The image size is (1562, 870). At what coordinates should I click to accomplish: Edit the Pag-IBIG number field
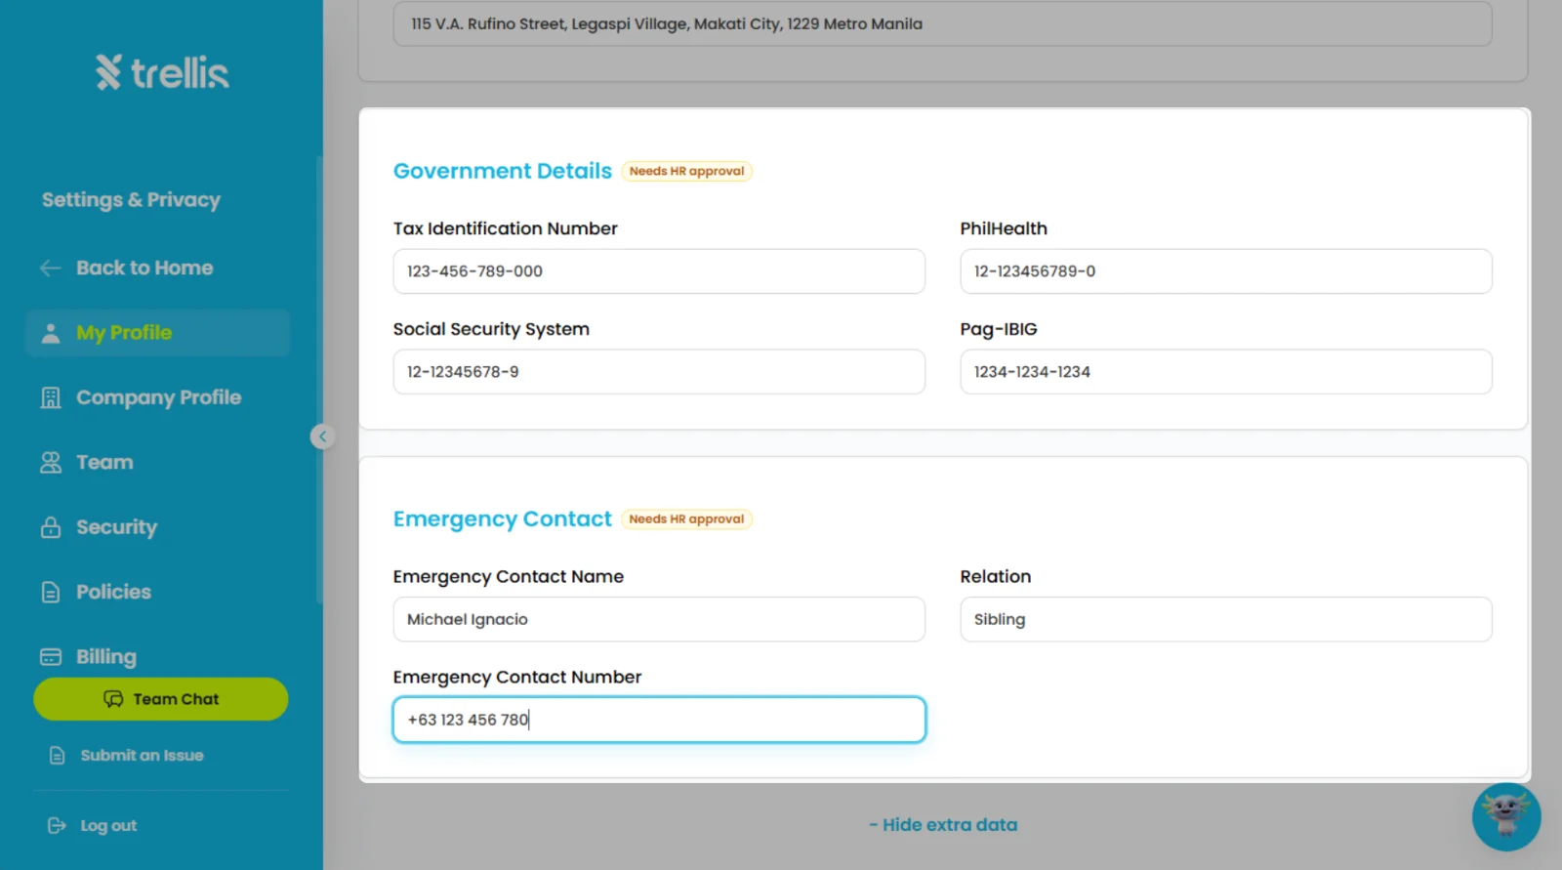[x=1226, y=372]
